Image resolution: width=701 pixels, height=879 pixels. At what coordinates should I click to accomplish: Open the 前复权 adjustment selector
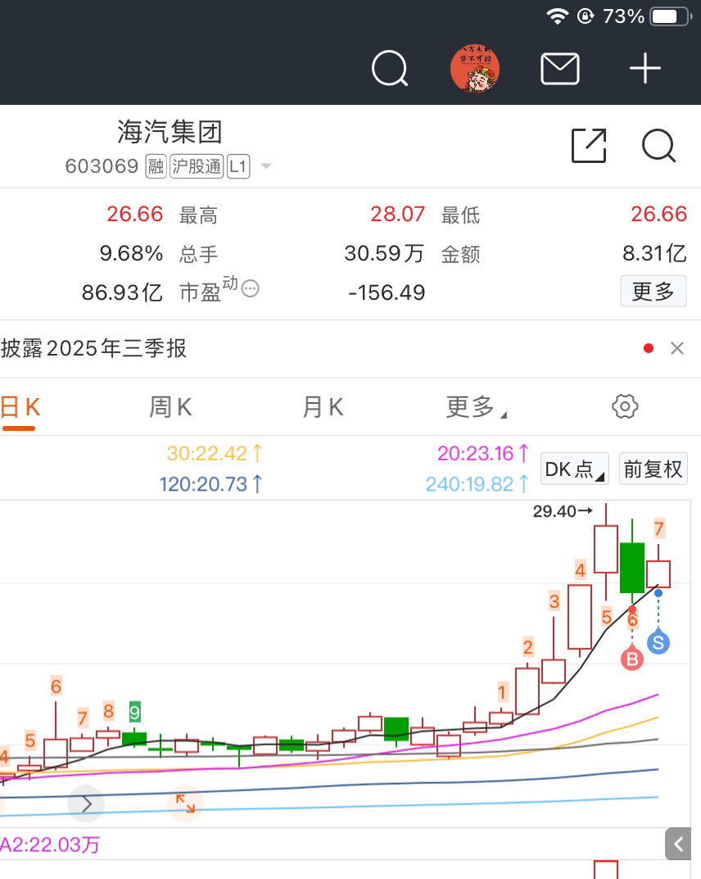point(654,469)
